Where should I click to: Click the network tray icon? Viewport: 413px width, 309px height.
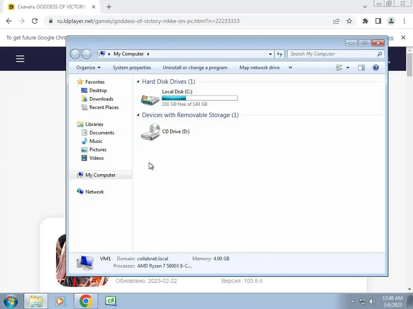(363, 301)
